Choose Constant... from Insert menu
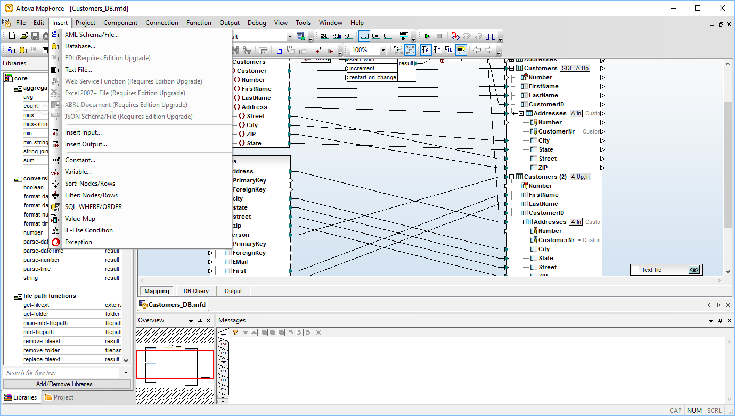 (x=80, y=160)
